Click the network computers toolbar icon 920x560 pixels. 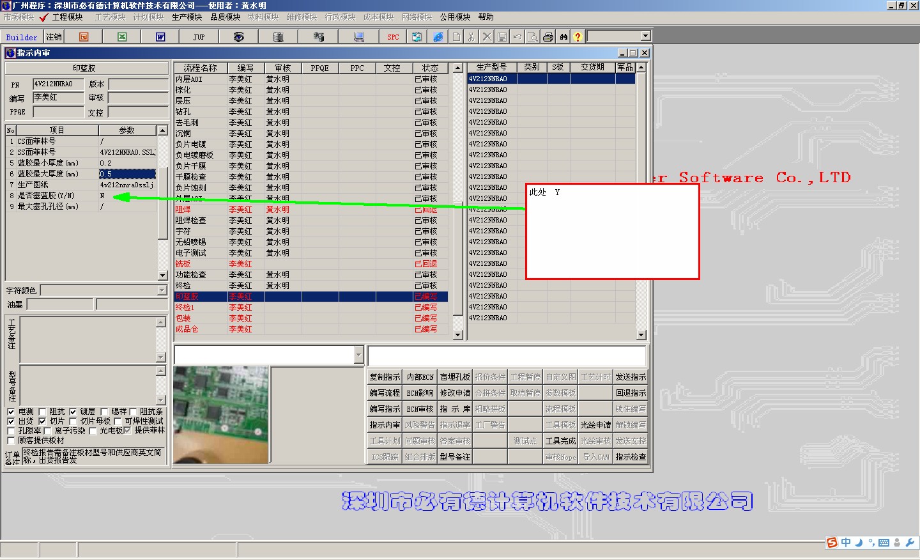[x=319, y=37]
